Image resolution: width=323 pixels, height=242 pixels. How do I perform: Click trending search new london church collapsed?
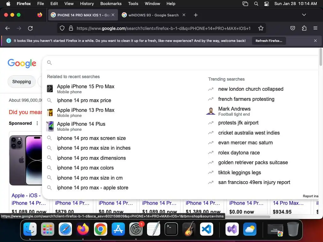click(251, 89)
